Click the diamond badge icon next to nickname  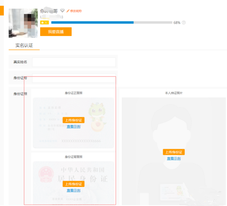62,11
